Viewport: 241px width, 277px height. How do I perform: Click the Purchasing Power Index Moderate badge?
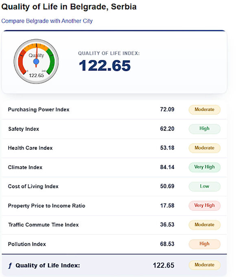[x=205, y=109]
